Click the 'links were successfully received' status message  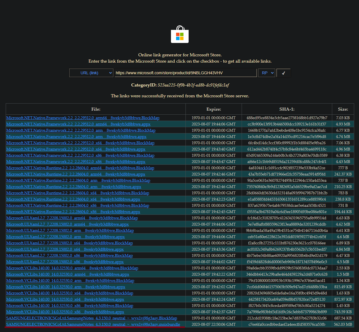pos(180,96)
